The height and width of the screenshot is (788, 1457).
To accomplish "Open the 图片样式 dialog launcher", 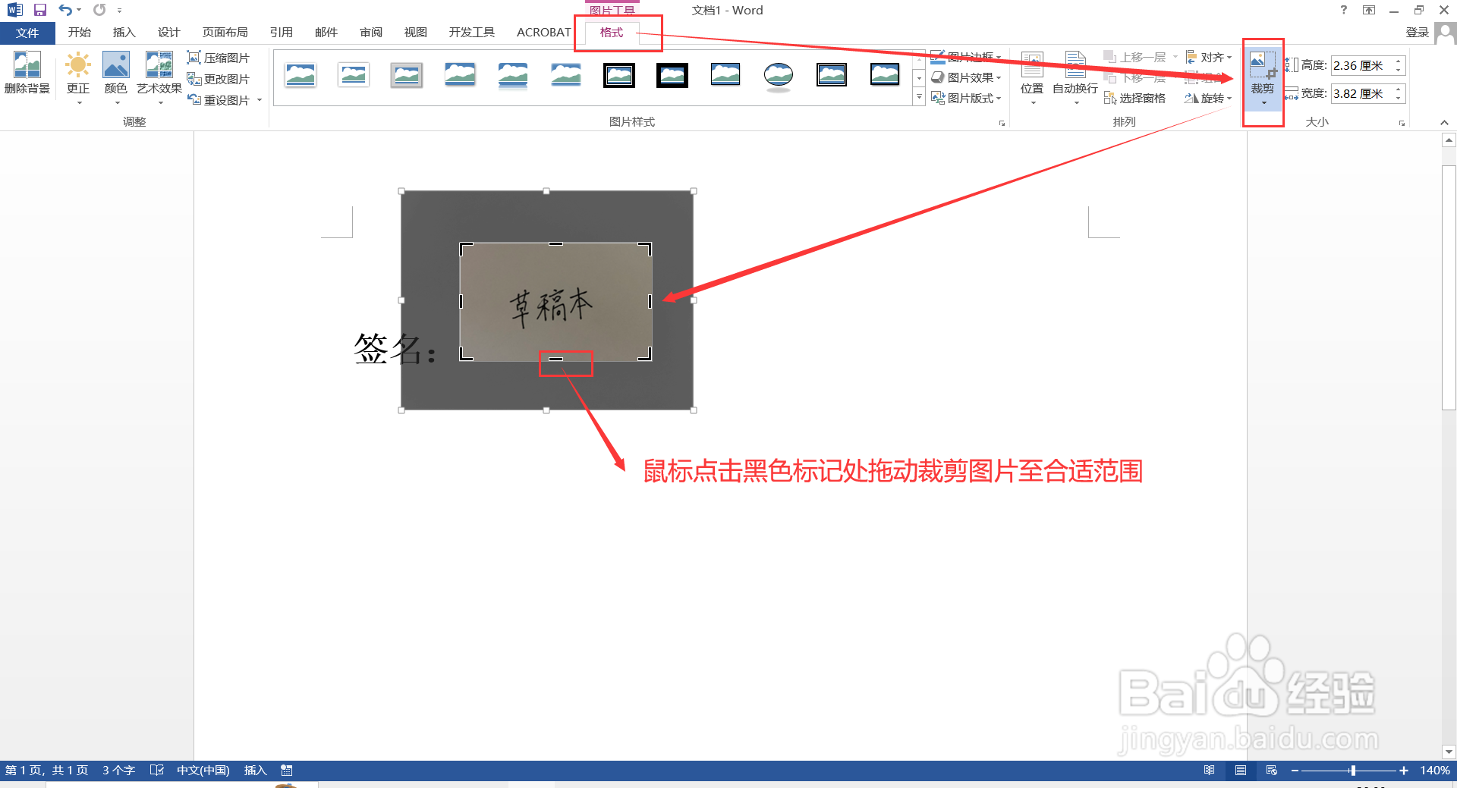I will pos(1002,122).
